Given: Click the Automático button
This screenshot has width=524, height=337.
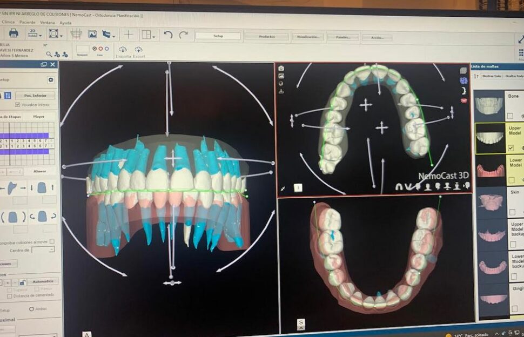Looking at the screenshot, I should (x=44, y=281).
